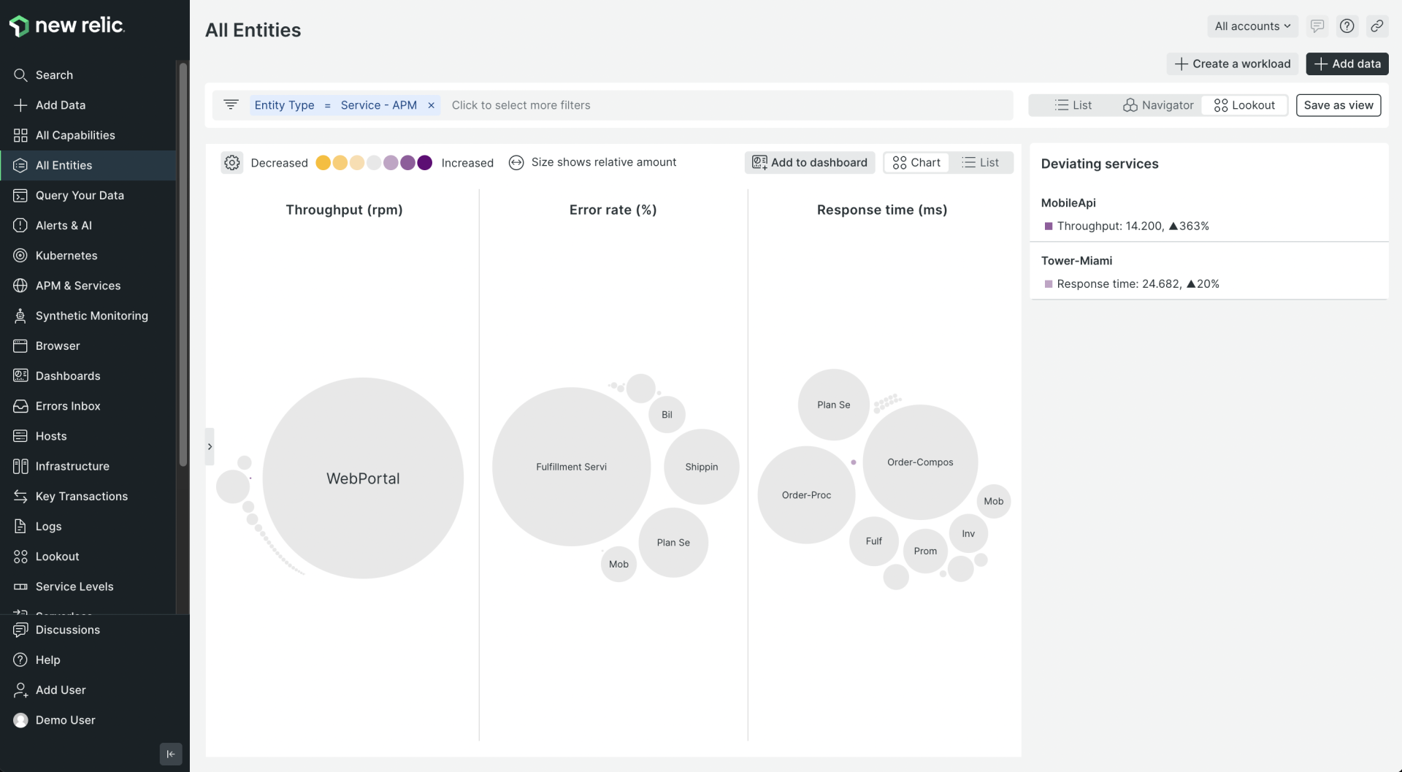This screenshot has height=772, width=1402.
Task: Open the Kubernetes section
Action: [66, 256]
